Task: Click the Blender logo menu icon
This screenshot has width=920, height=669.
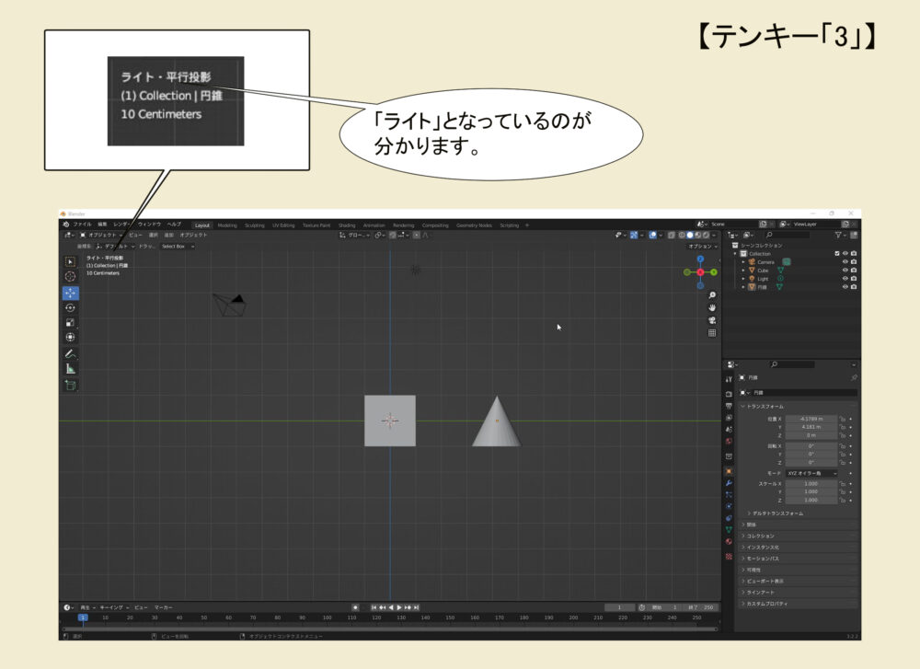Action: pyautogui.click(x=66, y=225)
